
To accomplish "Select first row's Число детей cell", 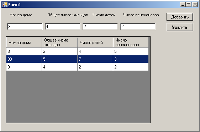I will [x=95, y=51].
